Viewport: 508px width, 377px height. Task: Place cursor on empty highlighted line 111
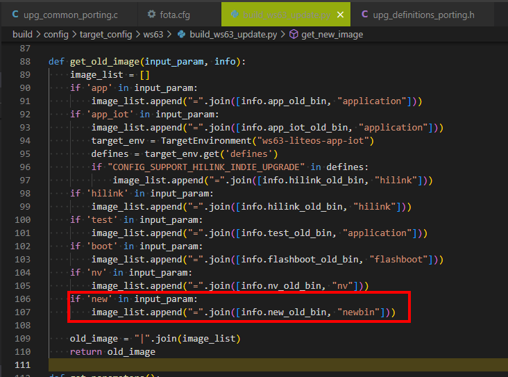[278, 365]
